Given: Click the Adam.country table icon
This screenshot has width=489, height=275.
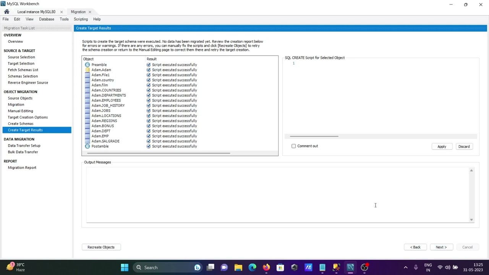Looking at the screenshot, I should click(x=87, y=80).
